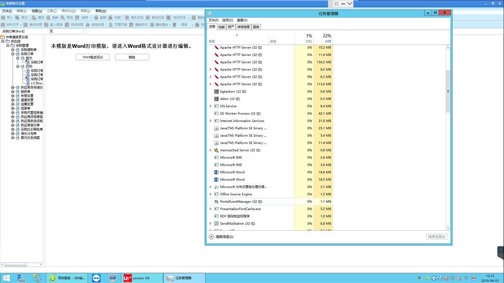This screenshot has width=504, height=283.
Task: Open 查看 menu in Task Manager
Action: (242, 20)
